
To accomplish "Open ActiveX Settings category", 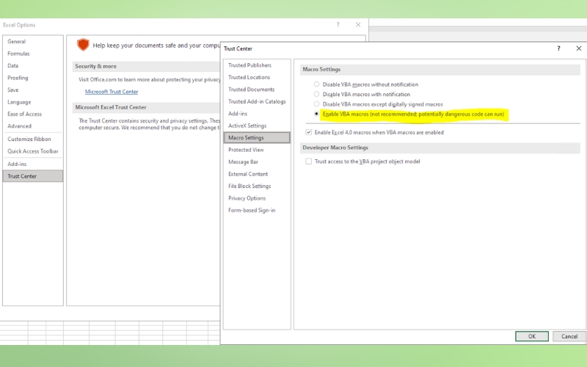I will coord(247,126).
